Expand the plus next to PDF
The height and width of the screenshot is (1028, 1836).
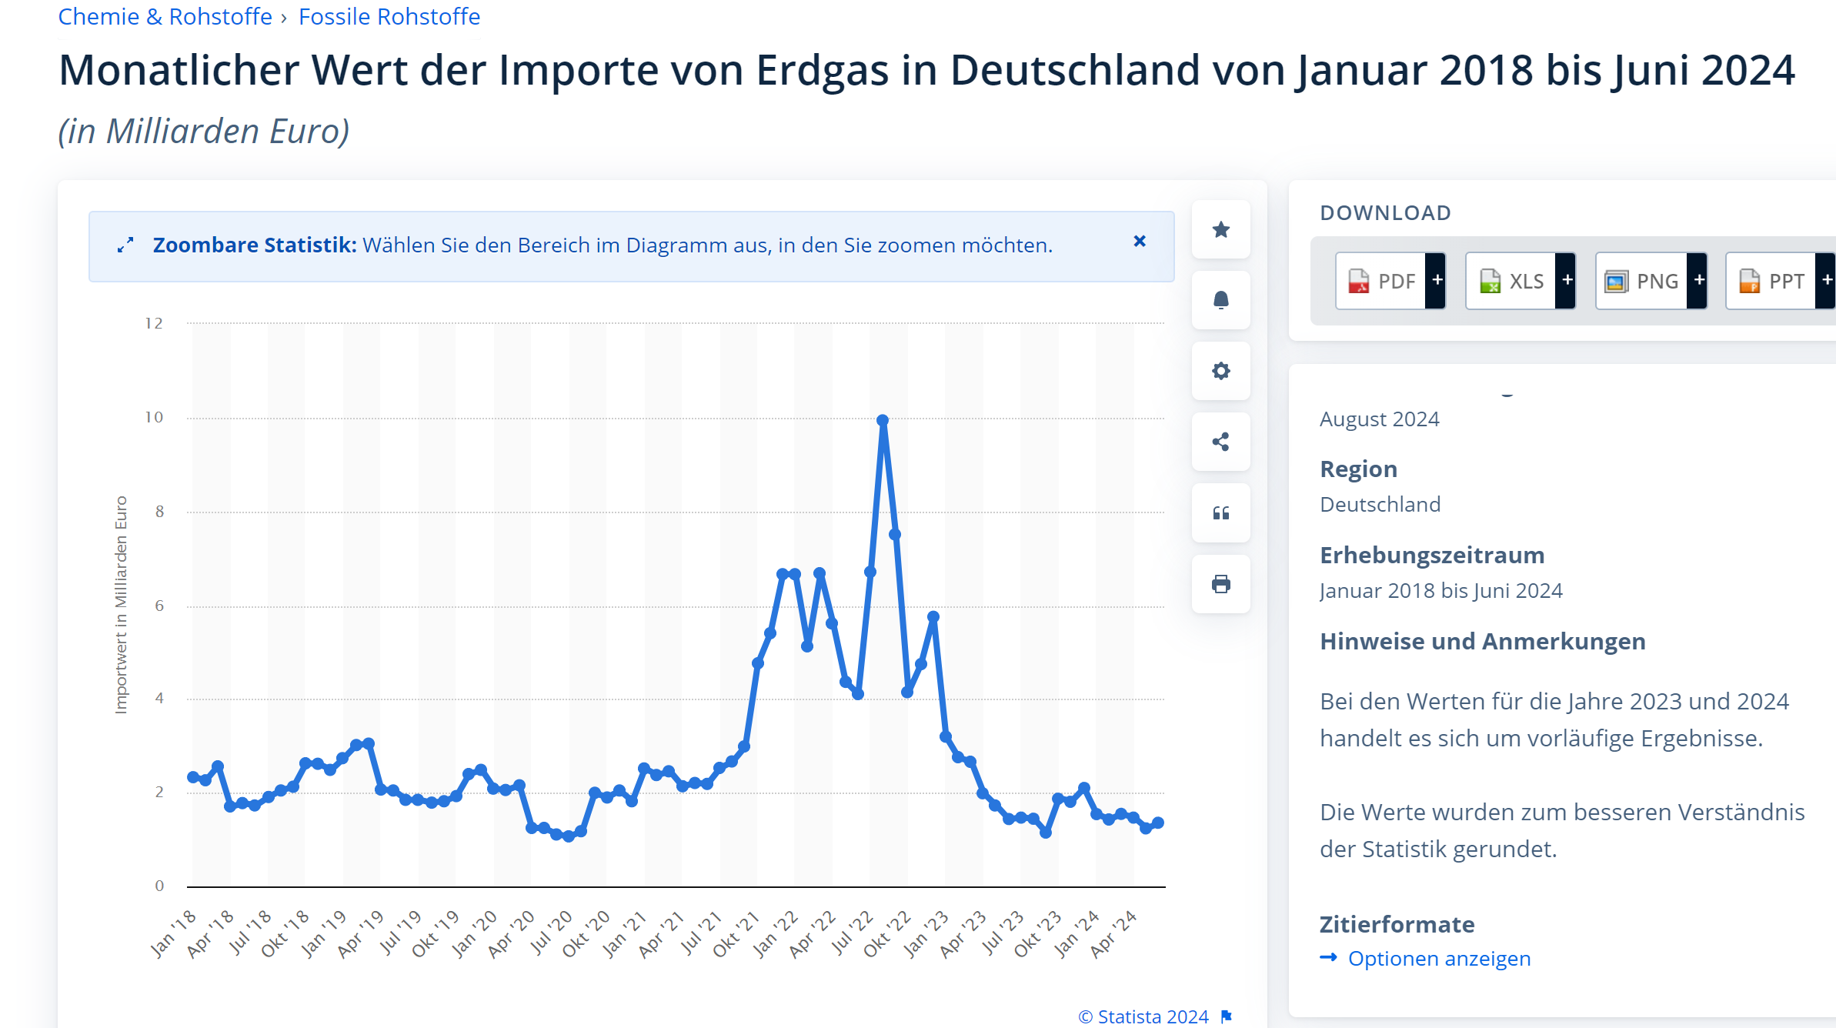1437,281
